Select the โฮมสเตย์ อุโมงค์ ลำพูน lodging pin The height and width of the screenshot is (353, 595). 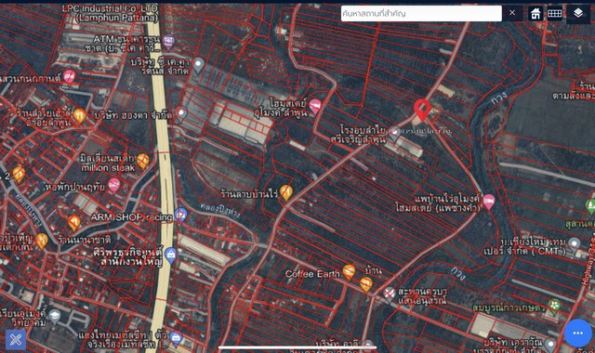coord(315,107)
